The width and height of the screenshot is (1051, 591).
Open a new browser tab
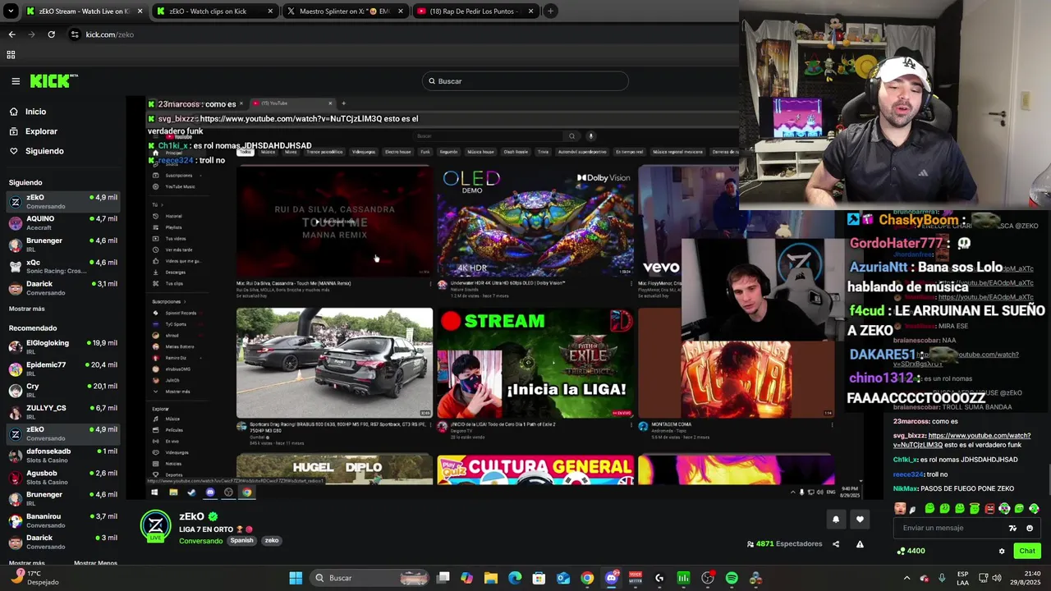point(550,11)
